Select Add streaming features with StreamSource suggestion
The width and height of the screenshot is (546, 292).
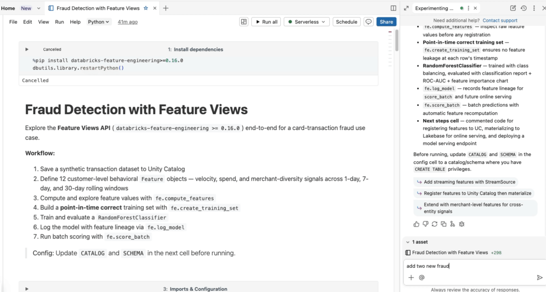pyautogui.click(x=465, y=182)
